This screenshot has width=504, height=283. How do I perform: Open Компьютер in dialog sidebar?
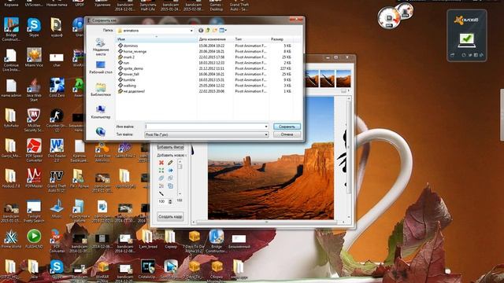(101, 112)
